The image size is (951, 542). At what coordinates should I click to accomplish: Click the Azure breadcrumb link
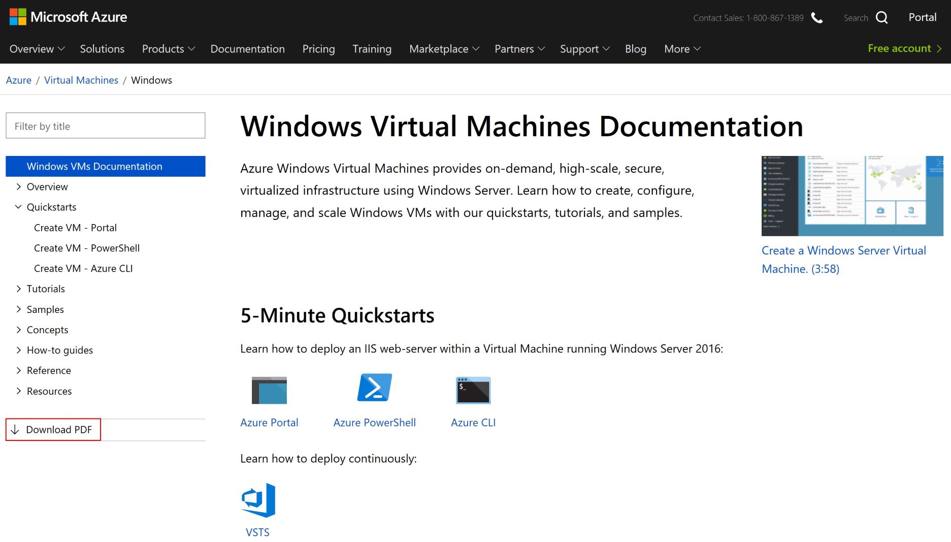click(x=19, y=80)
